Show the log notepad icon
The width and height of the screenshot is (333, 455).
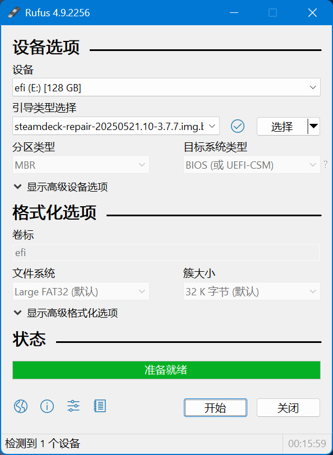pyautogui.click(x=100, y=406)
